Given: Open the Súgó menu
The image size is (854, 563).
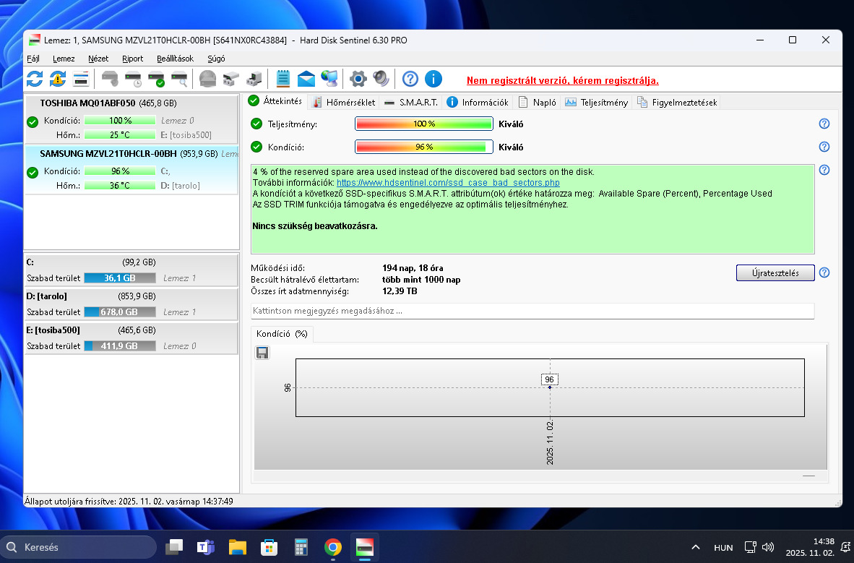Looking at the screenshot, I should point(216,59).
